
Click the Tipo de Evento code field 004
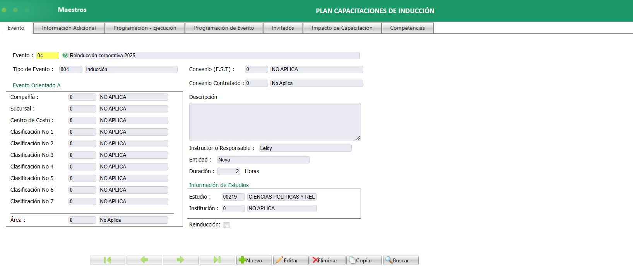(71, 69)
